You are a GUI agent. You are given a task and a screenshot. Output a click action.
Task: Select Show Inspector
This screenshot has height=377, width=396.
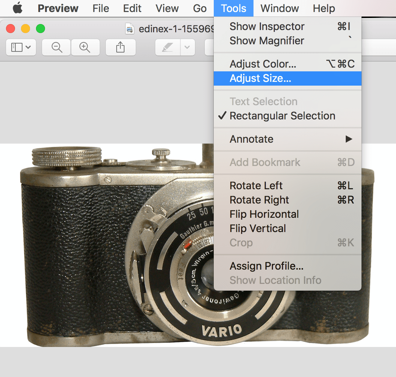tap(267, 27)
